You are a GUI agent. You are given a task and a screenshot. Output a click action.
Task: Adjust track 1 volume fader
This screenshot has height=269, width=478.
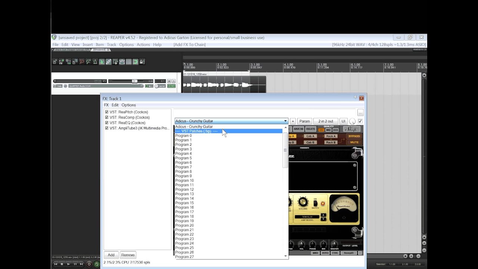[x=135, y=81]
